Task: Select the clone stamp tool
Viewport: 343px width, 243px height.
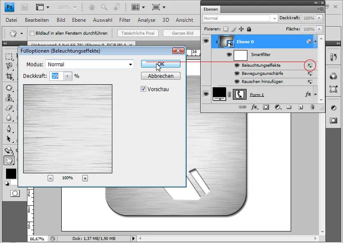Action: pyautogui.click(x=9, y=98)
